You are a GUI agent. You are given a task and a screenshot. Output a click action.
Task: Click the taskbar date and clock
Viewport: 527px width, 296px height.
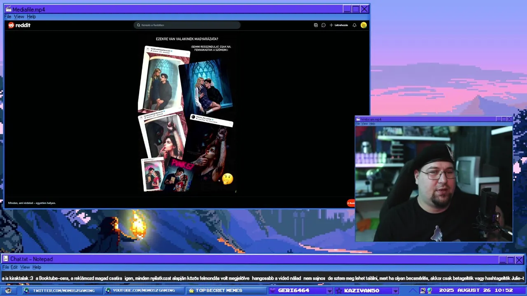[476, 290]
